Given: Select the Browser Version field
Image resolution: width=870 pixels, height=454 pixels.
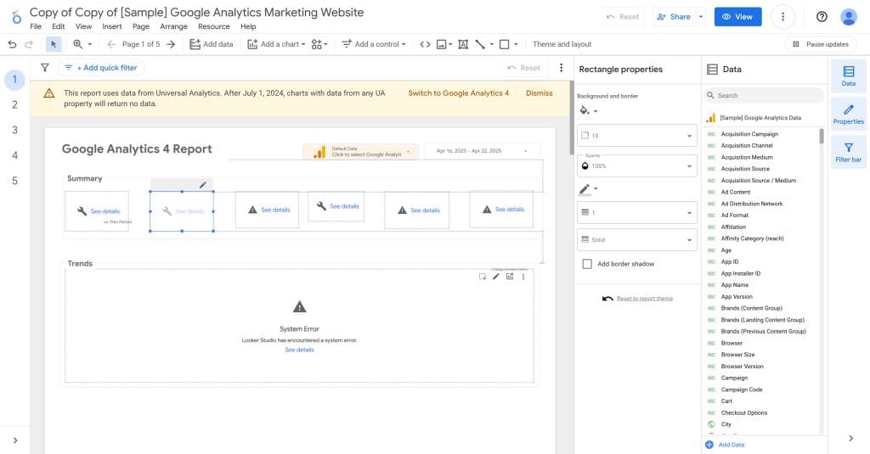Looking at the screenshot, I should click(742, 367).
